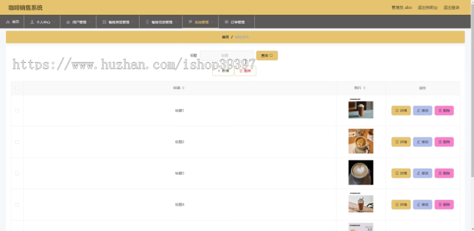Check the checkbox for row 标题2
This screenshot has height=231, width=474.
click(17, 142)
